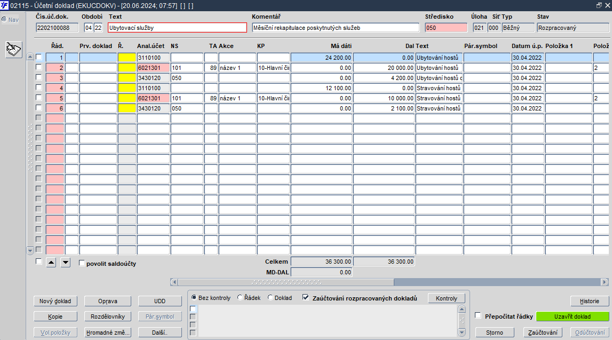
Task: Click Zaúčtování button
Action: point(543,333)
